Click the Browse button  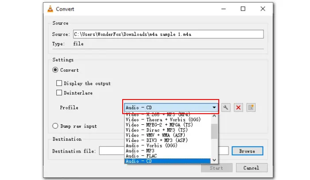(247, 151)
